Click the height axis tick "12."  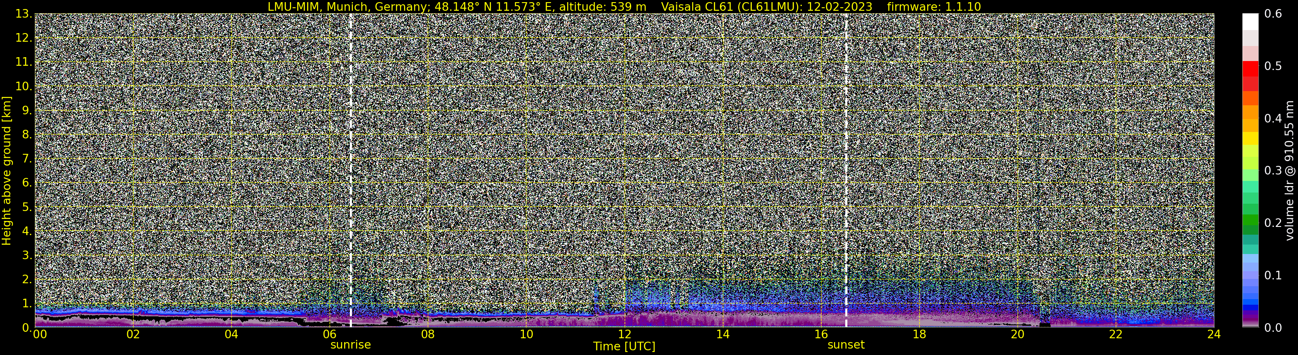23,38
